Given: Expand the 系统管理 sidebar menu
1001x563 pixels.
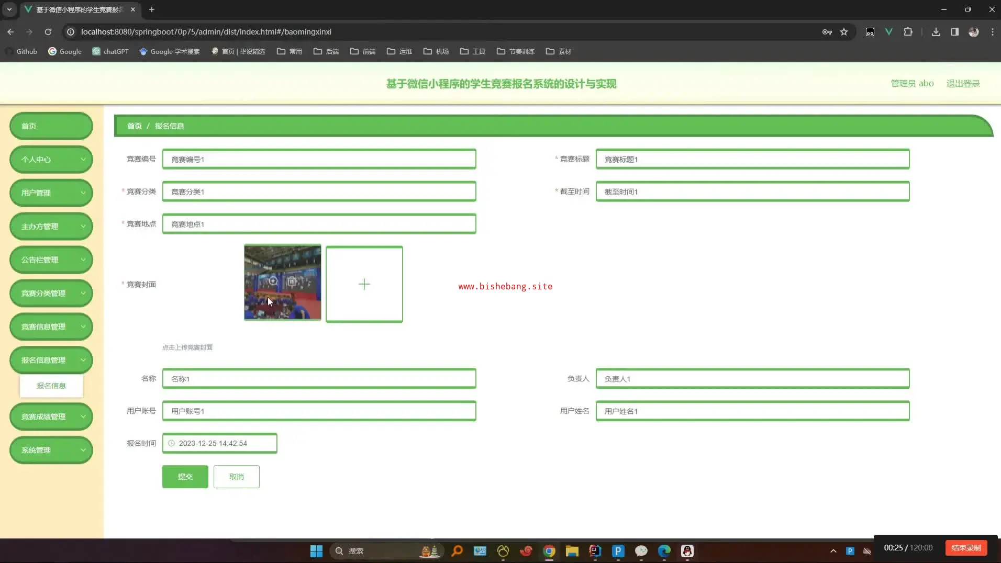Looking at the screenshot, I should tap(51, 451).
